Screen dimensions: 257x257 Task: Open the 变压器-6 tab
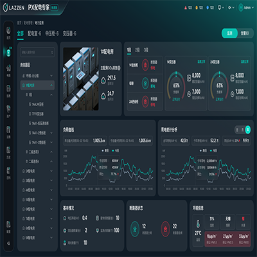tap(69, 33)
